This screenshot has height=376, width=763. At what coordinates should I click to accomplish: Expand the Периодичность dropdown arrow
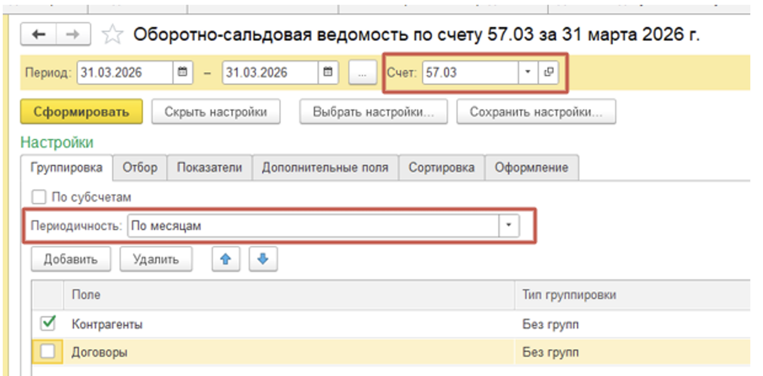click(x=509, y=226)
